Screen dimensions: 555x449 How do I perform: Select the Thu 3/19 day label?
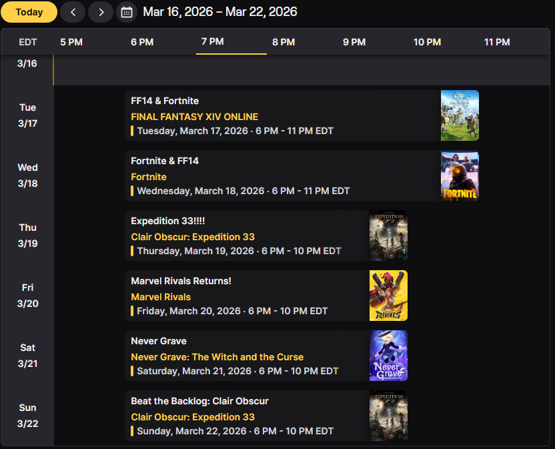pyautogui.click(x=27, y=236)
